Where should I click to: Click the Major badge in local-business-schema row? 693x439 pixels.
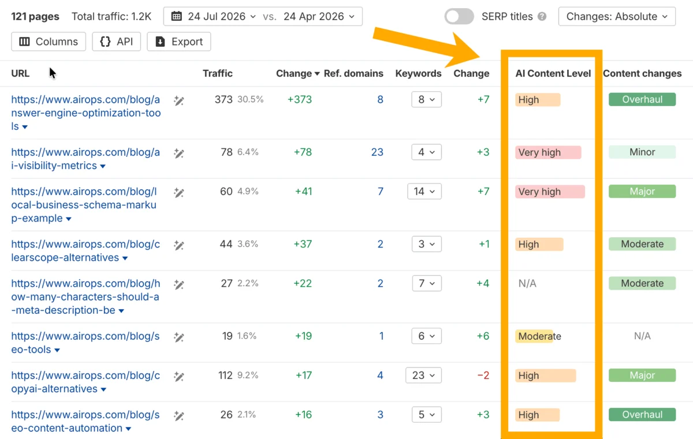642,192
